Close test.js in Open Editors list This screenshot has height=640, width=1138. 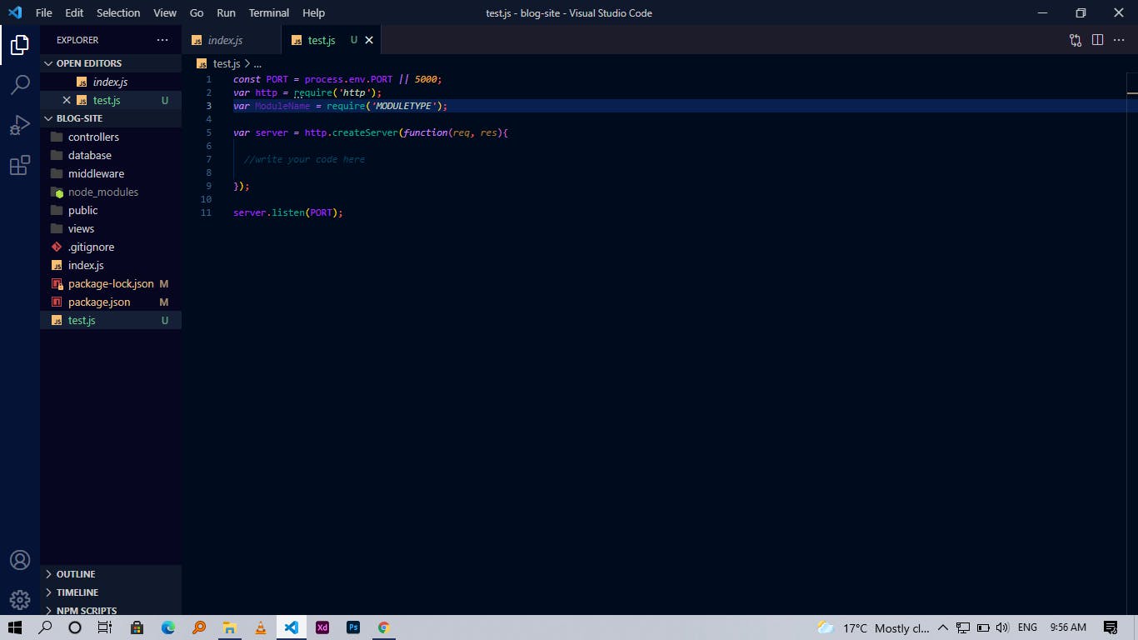[67, 100]
